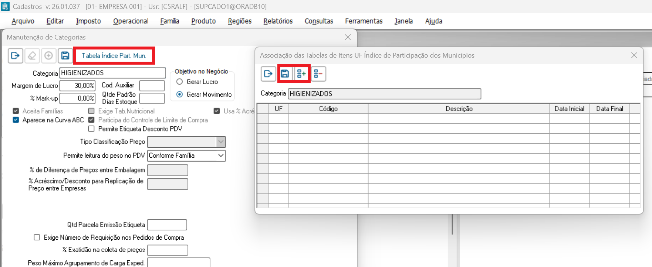Image resolution: width=652 pixels, height=267 pixels.
Task: Toggle the Usa % Acré checkbox
Action: 217,111
